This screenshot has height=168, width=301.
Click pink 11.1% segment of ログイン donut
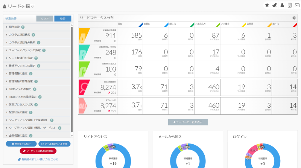252,150
